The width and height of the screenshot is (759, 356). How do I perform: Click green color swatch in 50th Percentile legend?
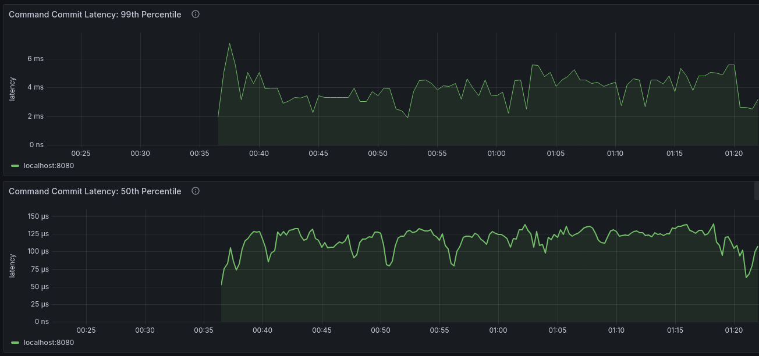15,343
